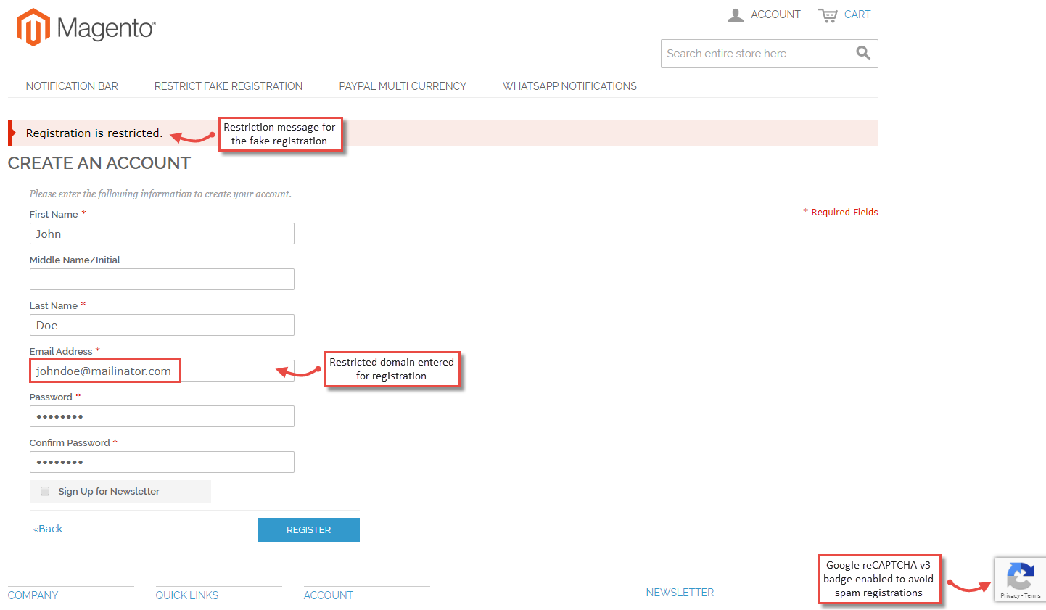
Task: Enable Sign Up for Newsletter checkbox
Action: (x=45, y=491)
